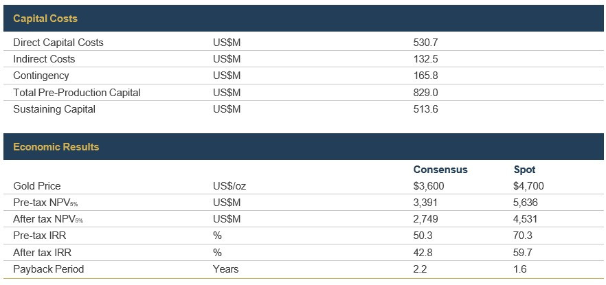Click the Sustaining Capital row label
Image resolution: width=606 pixels, height=285 pixels.
[x=54, y=109]
